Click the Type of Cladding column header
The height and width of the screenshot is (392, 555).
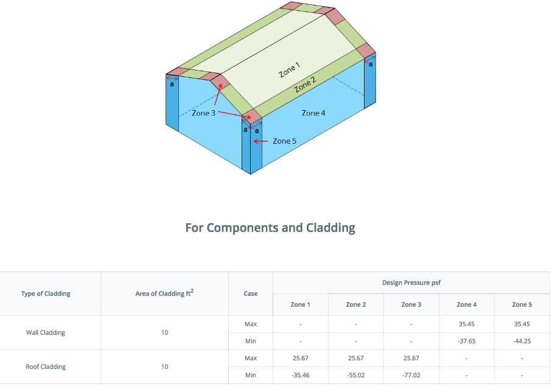pos(46,293)
